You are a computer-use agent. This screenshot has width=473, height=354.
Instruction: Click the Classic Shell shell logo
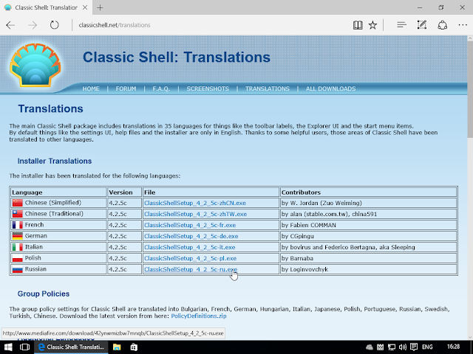[x=35, y=65]
